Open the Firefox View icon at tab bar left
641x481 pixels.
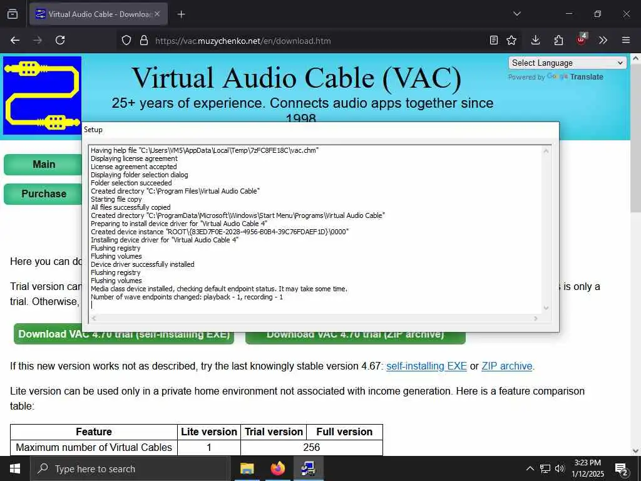click(x=13, y=14)
